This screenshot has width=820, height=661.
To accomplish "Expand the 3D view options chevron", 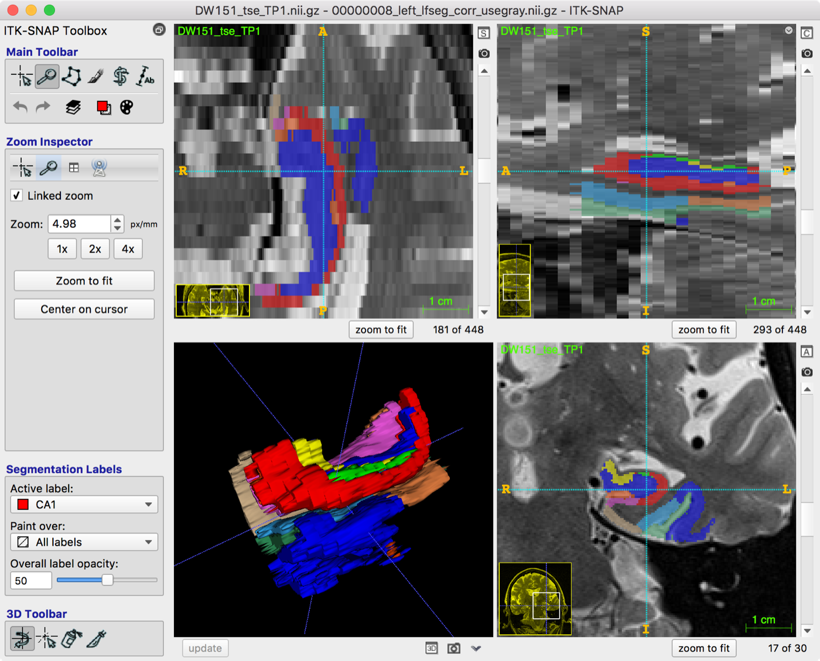I will [476, 648].
